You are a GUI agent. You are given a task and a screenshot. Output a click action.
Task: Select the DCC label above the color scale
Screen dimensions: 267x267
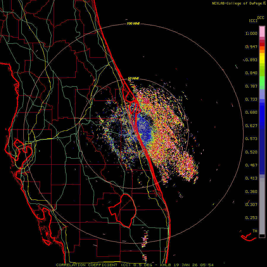click(261, 18)
